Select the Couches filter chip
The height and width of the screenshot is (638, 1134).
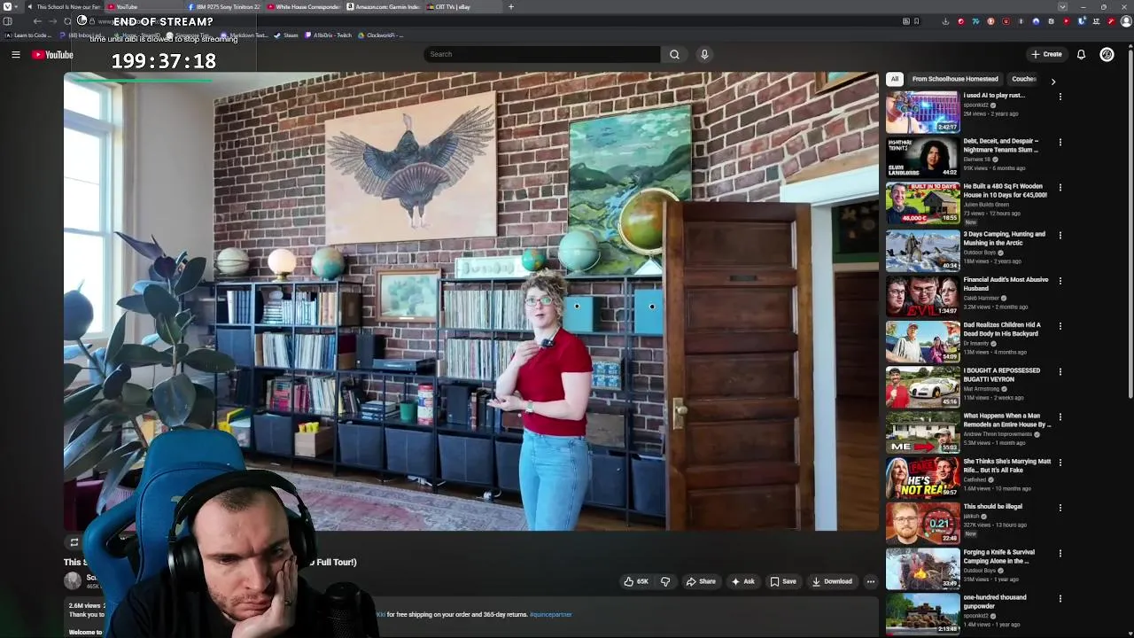click(1024, 79)
